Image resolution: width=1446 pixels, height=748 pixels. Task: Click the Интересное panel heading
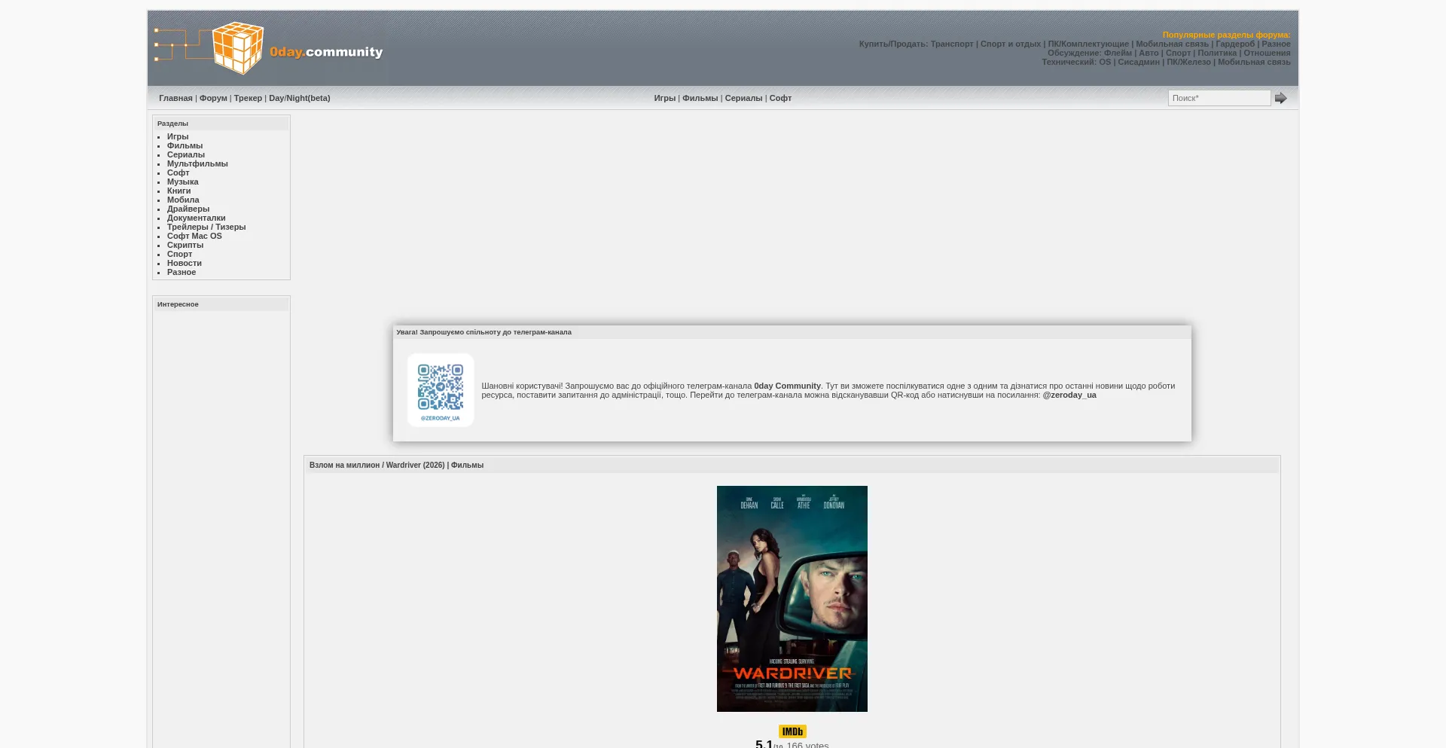[178, 304]
